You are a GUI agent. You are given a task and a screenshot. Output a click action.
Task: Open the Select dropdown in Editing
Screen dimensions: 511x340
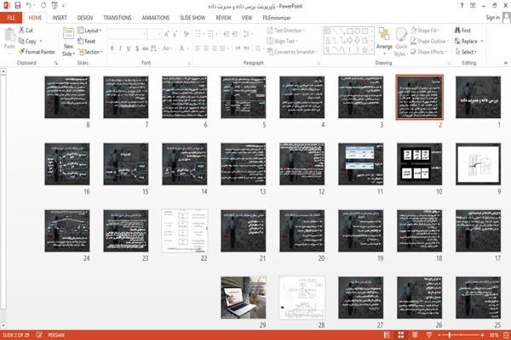tap(467, 52)
